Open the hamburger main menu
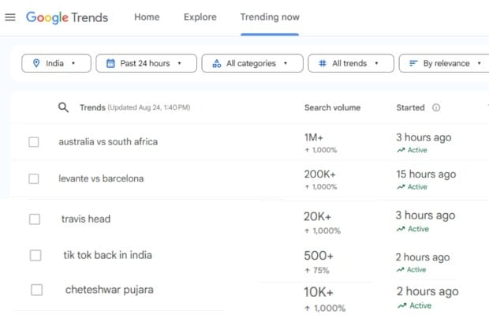The image size is (489, 326). [x=10, y=17]
